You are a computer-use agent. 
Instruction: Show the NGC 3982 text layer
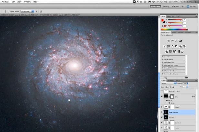point(162,92)
